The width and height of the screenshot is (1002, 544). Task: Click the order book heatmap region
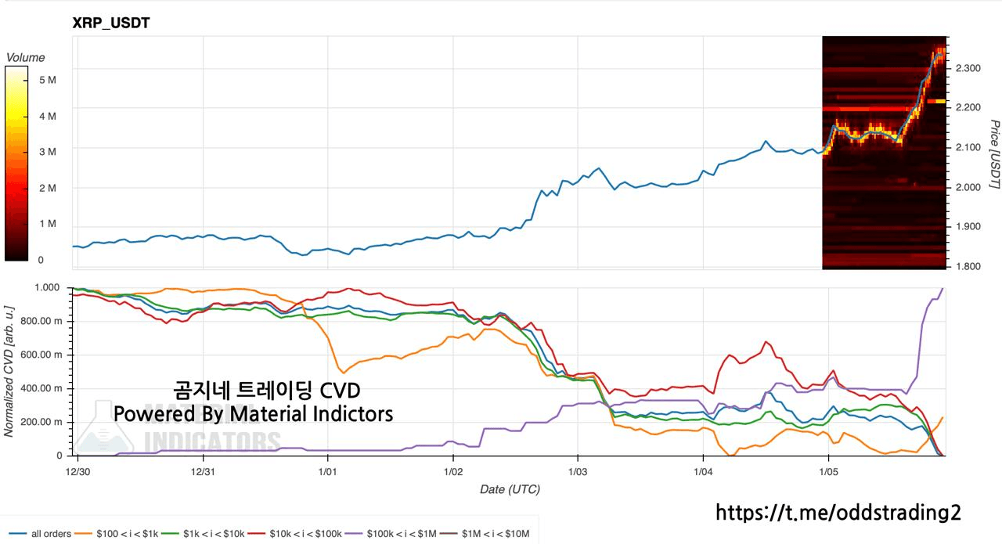click(884, 196)
